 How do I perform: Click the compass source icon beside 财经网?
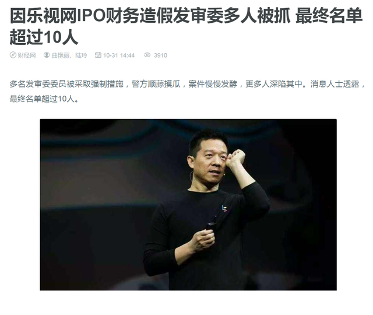pyautogui.click(x=13, y=55)
